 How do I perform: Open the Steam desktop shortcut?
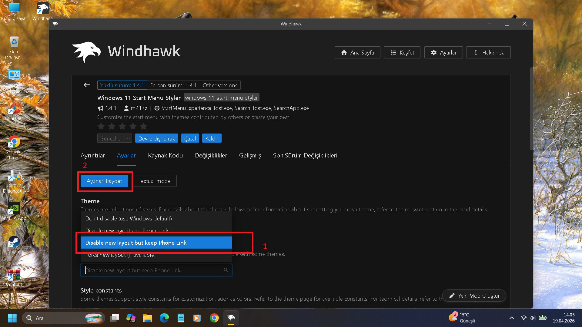pos(14,245)
